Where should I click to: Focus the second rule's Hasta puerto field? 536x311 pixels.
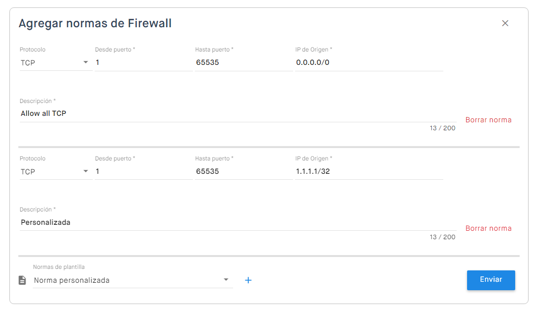point(244,172)
